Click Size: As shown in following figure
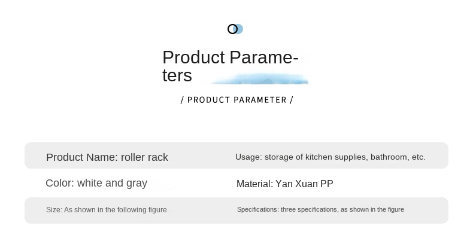This screenshot has width=473, height=238. (x=107, y=210)
